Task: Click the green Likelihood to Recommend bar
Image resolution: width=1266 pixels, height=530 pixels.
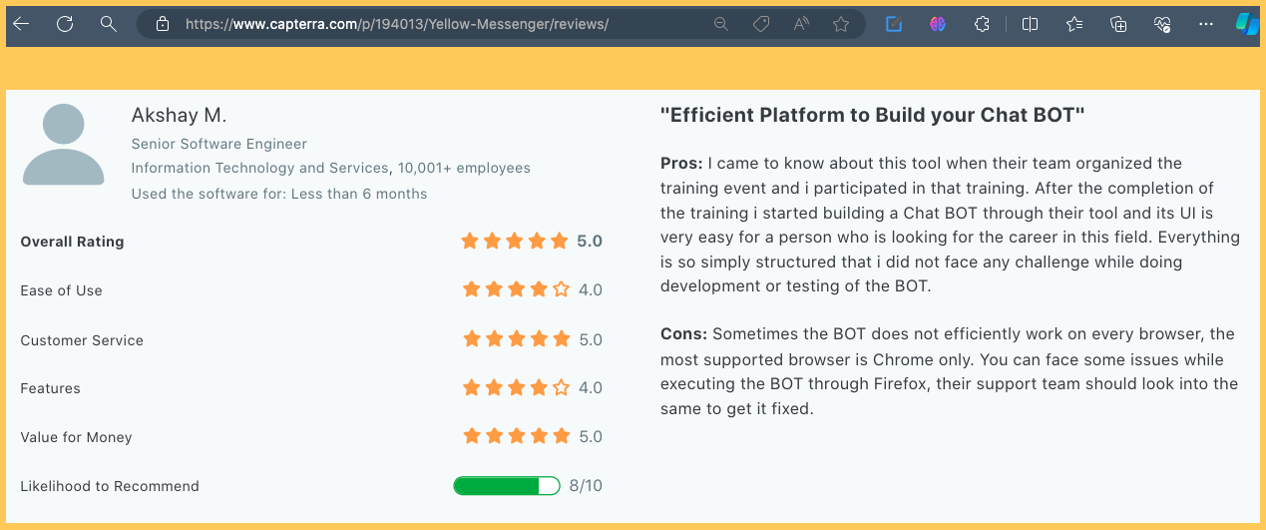Action: [x=507, y=486]
